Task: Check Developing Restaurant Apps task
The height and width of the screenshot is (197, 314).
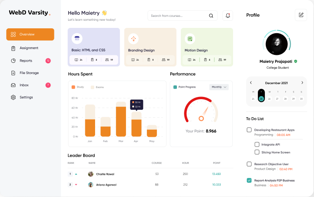Action: [249, 130]
